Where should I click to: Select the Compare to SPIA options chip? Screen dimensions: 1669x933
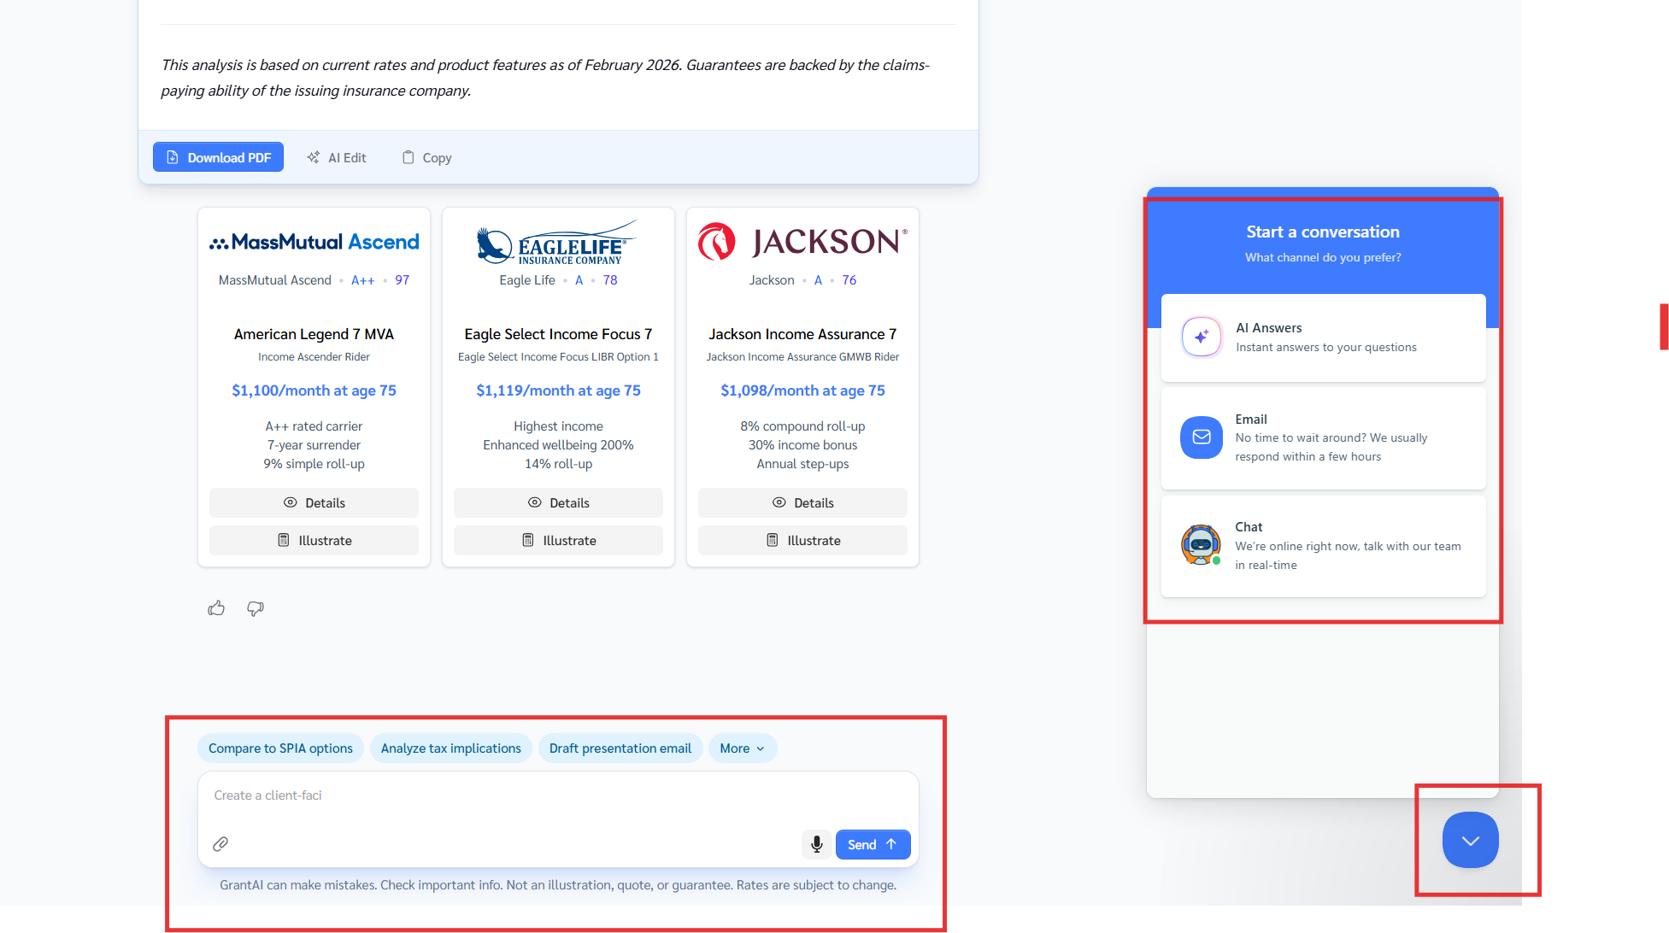(x=280, y=748)
